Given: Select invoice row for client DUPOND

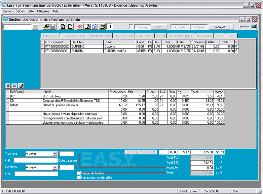Looking at the screenshot, I should [78, 47].
